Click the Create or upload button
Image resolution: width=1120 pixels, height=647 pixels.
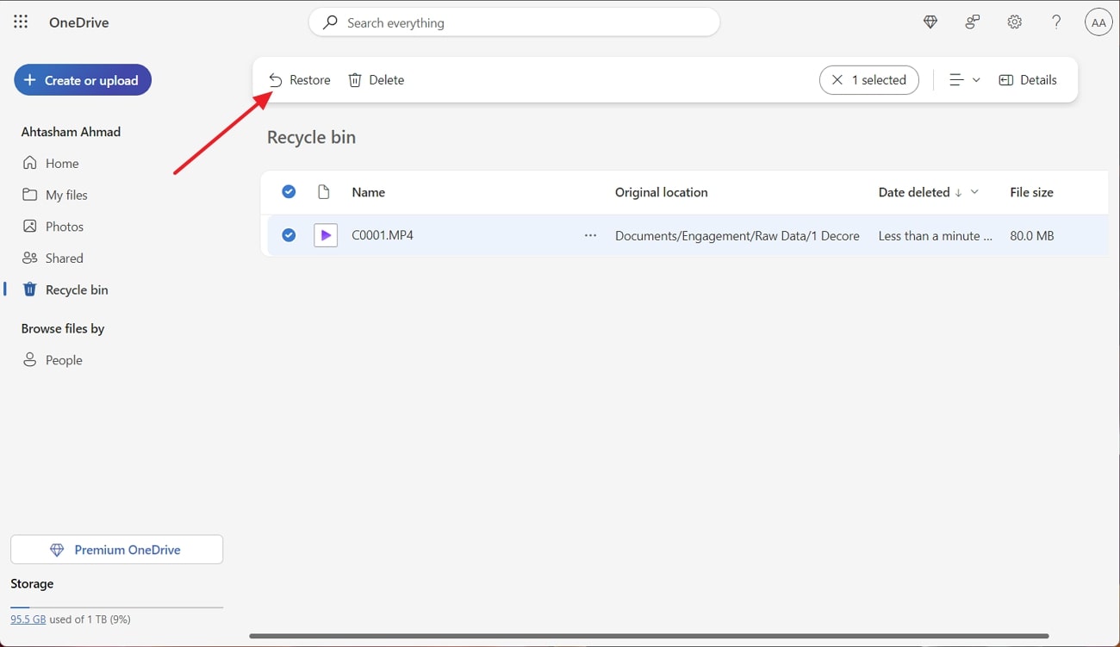pyautogui.click(x=82, y=79)
